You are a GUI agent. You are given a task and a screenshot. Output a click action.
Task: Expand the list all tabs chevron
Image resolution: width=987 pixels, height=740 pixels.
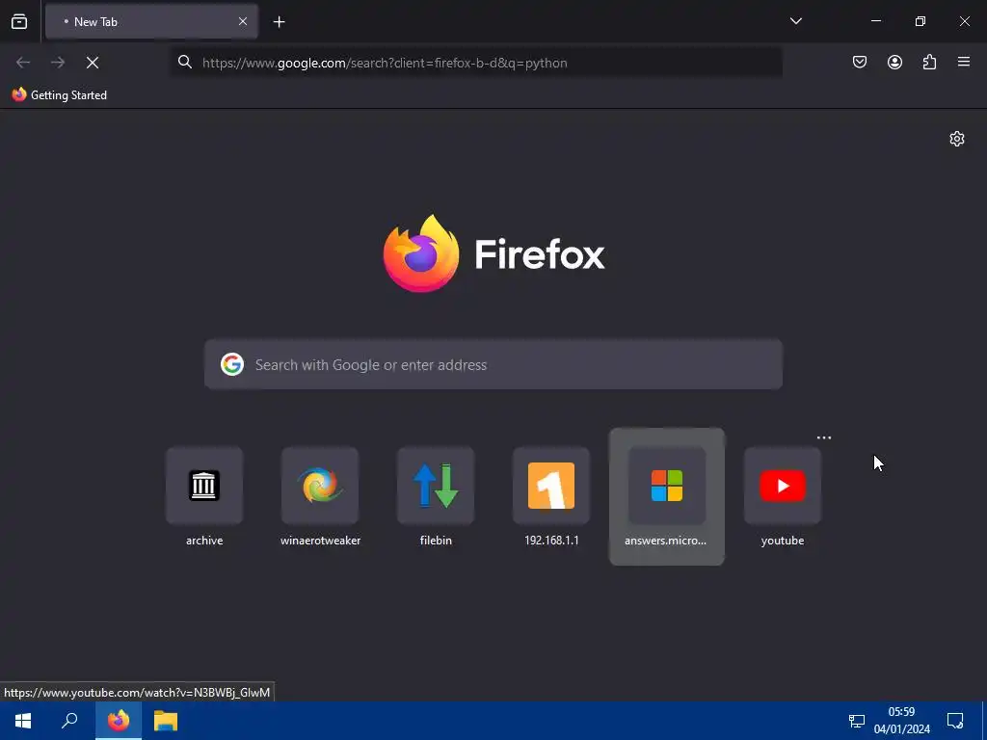[x=795, y=21]
